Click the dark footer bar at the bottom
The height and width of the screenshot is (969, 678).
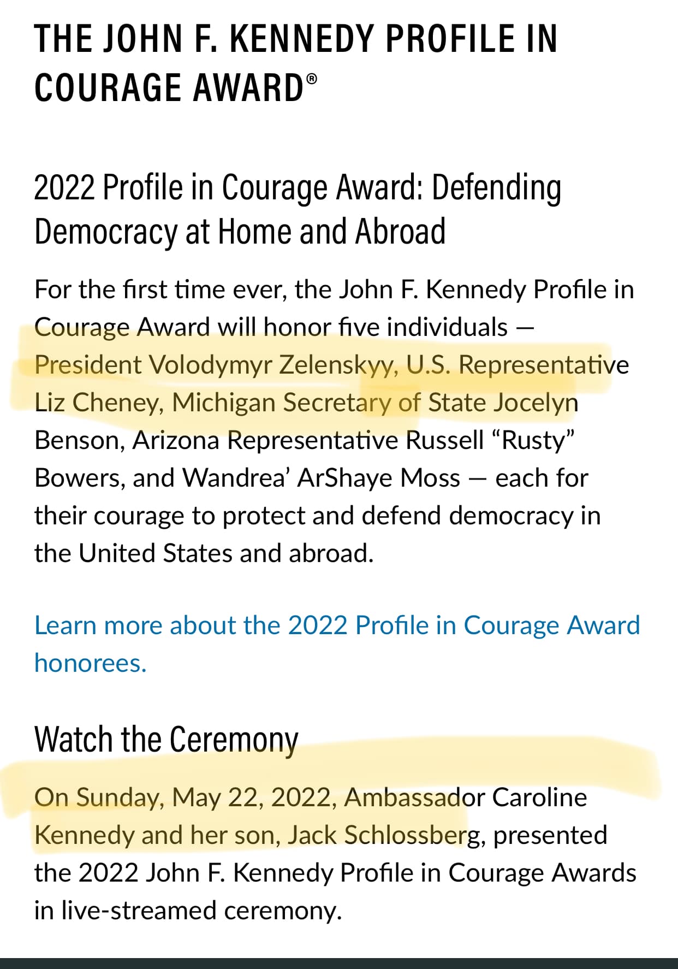coord(339,963)
